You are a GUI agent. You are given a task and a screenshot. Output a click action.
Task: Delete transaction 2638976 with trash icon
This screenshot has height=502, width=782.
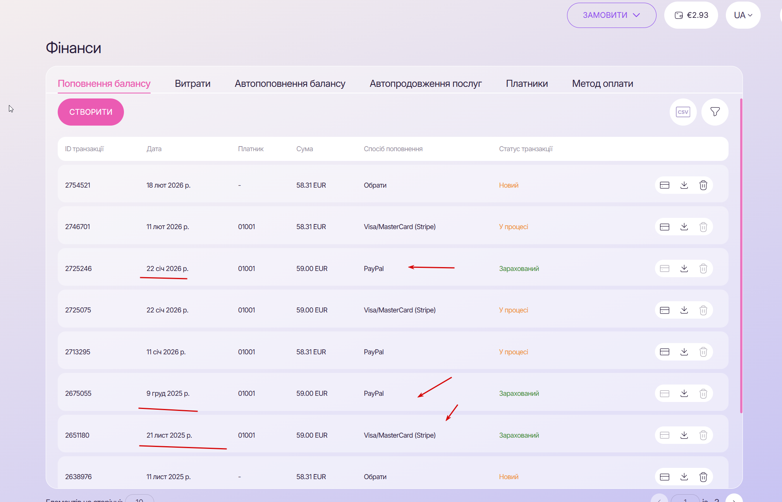pos(703,477)
